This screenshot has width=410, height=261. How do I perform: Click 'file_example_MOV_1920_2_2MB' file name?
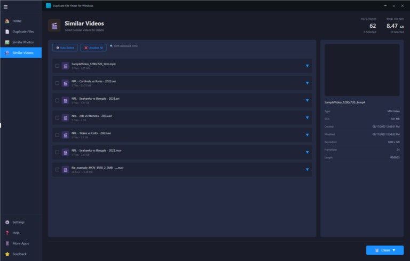(98, 168)
